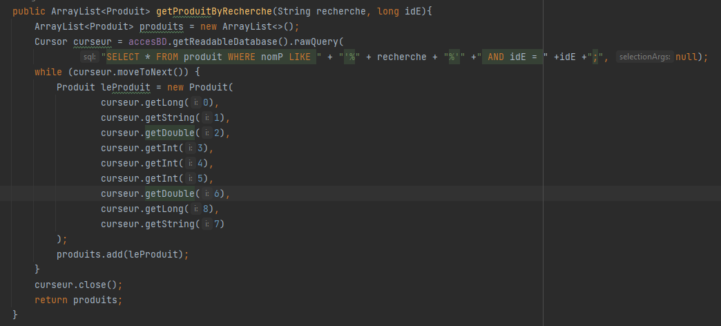Click the new Produit( constructor call
The width and height of the screenshot is (721, 326).
coord(200,87)
